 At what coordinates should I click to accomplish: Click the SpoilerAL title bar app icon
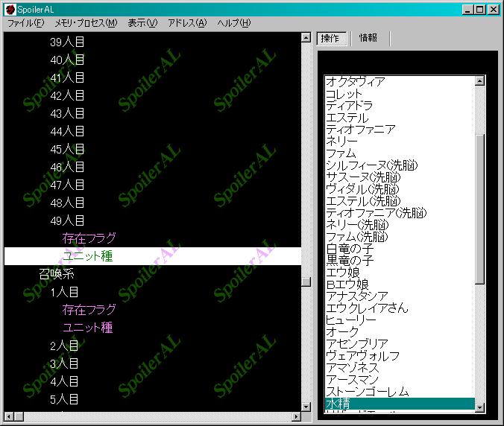pyautogui.click(x=9, y=10)
